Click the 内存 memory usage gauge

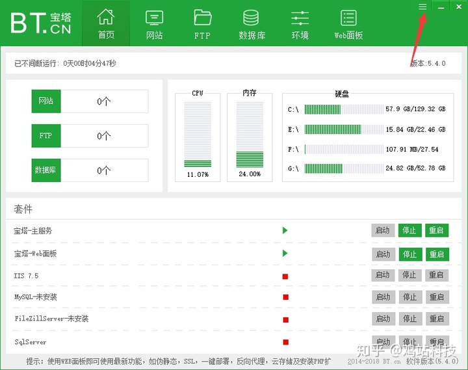[x=250, y=135]
